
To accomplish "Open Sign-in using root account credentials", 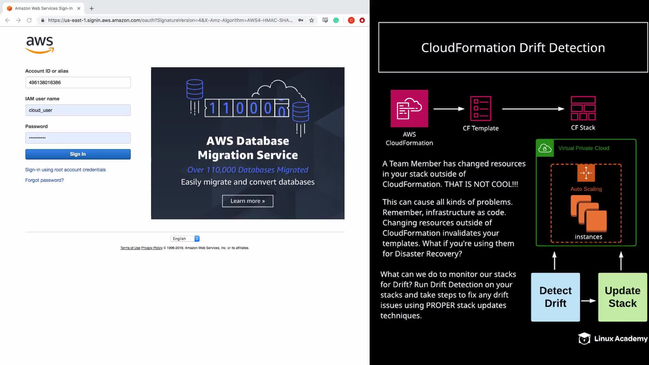I will (65, 170).
